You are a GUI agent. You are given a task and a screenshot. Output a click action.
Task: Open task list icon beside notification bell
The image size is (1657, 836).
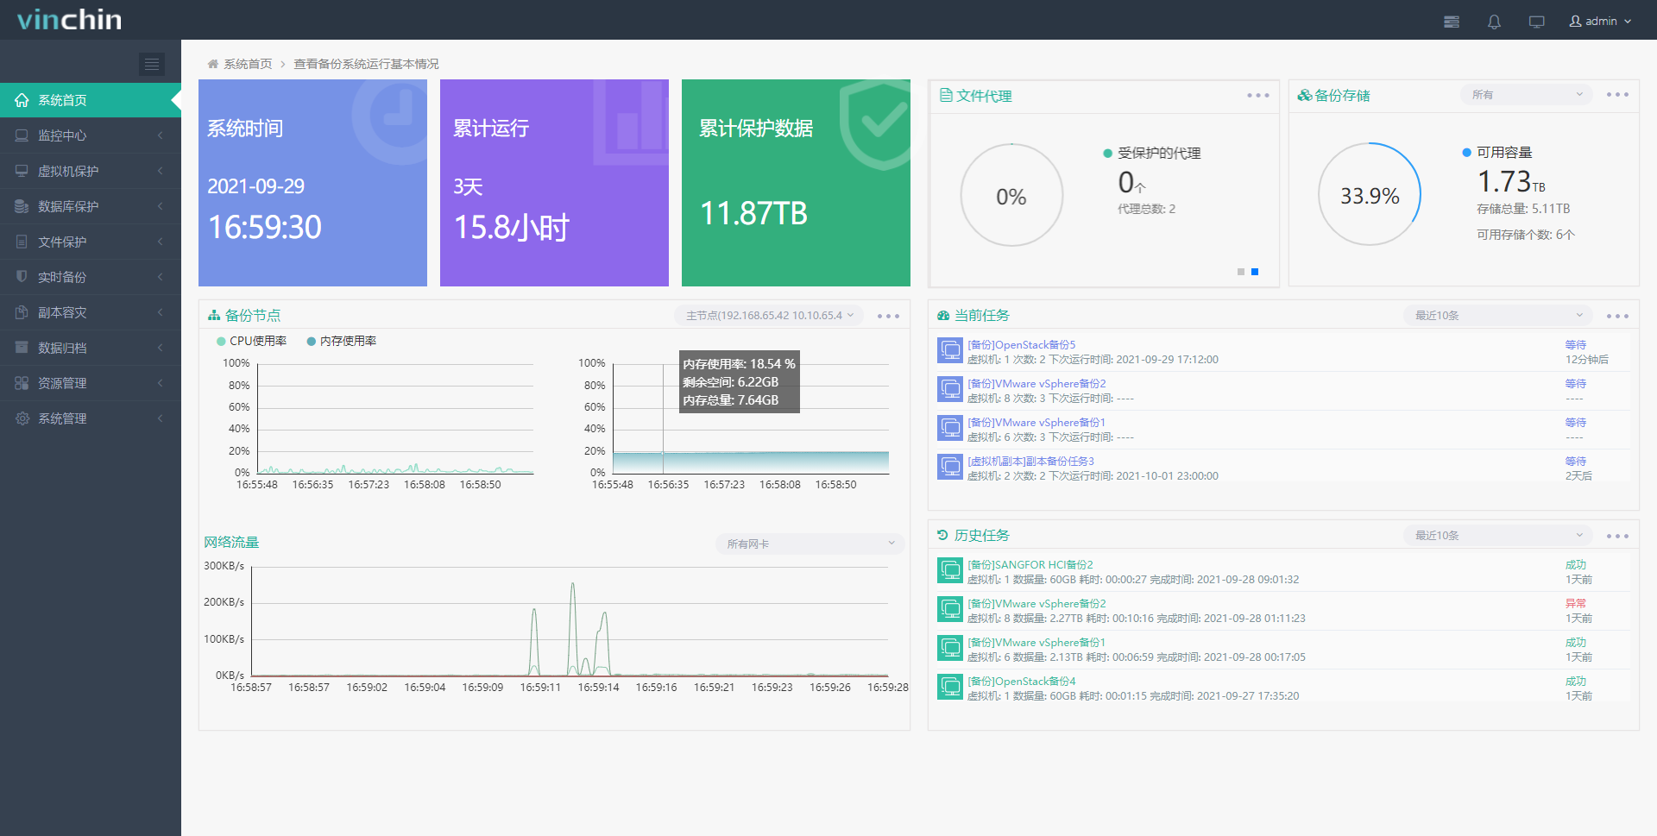[1452, 22]
